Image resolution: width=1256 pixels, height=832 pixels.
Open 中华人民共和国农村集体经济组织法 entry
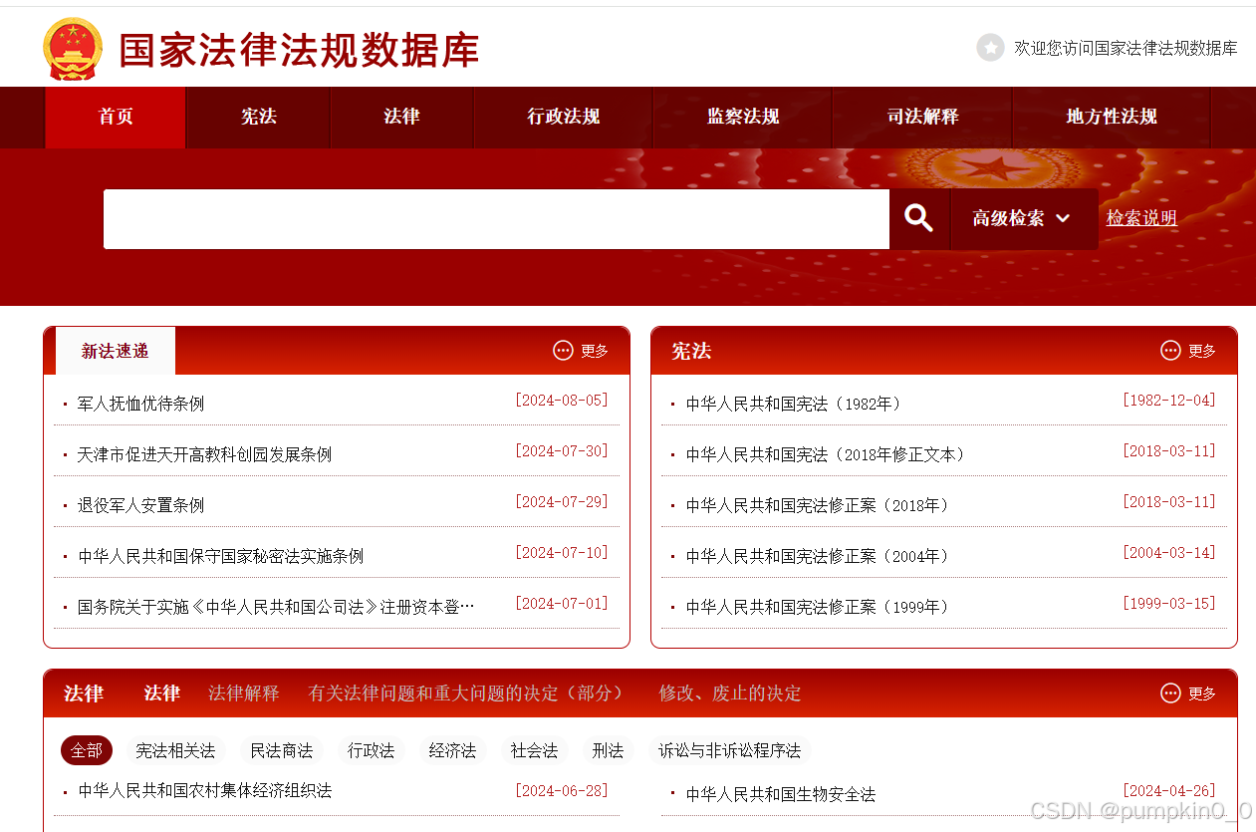pos(204,790)
